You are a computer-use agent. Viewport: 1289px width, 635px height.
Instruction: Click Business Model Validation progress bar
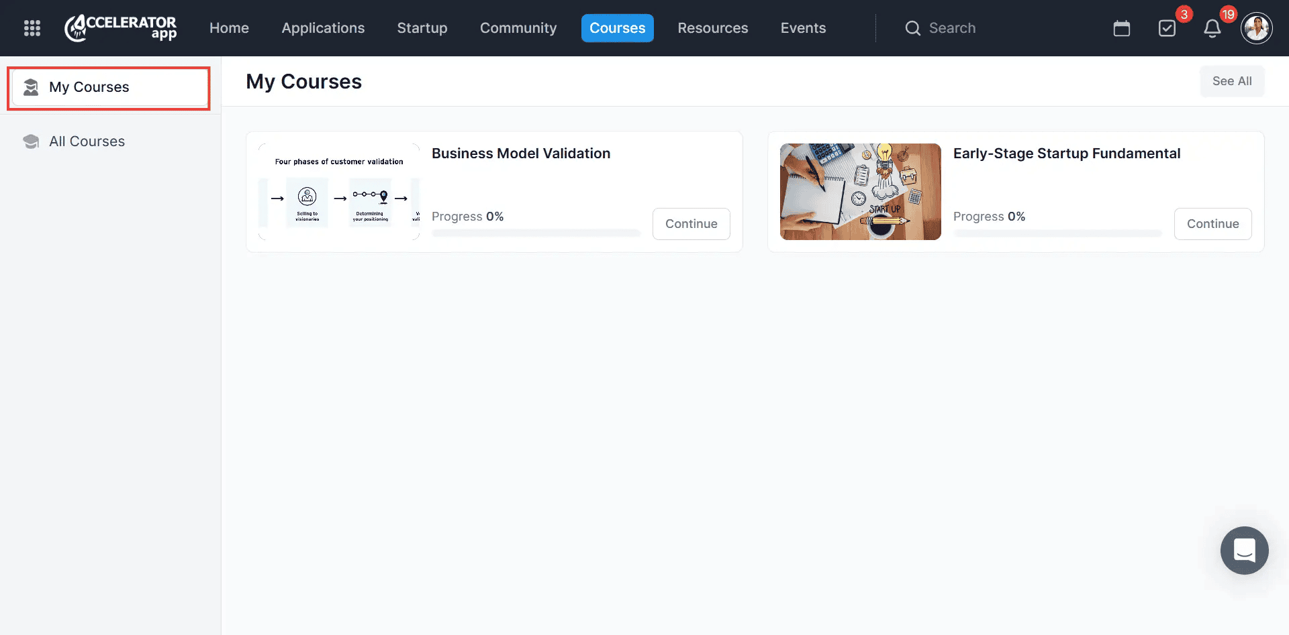(x=536, y=233)
